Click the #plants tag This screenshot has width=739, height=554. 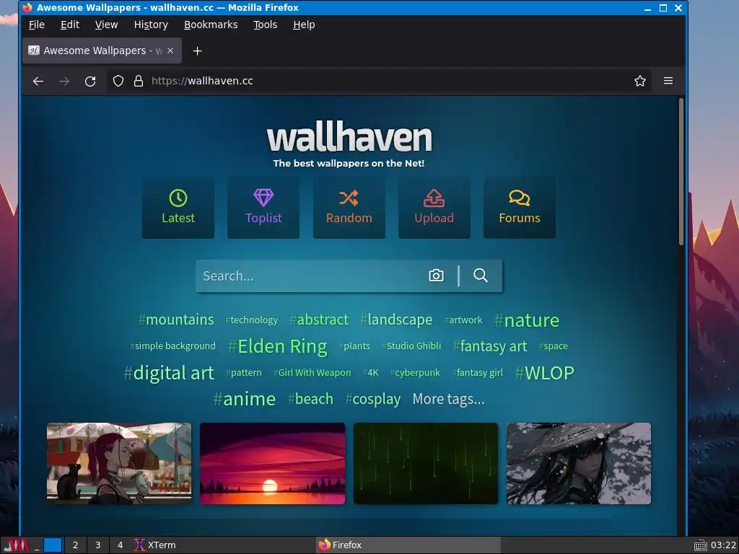click(354, 346)
